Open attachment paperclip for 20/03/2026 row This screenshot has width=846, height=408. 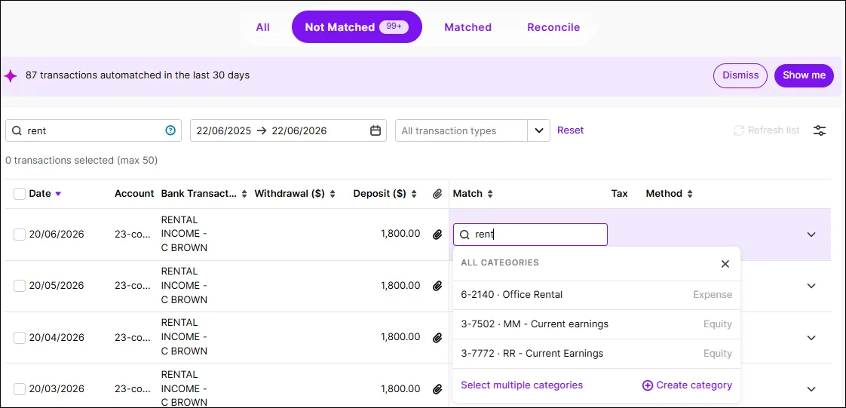[437, 388]
